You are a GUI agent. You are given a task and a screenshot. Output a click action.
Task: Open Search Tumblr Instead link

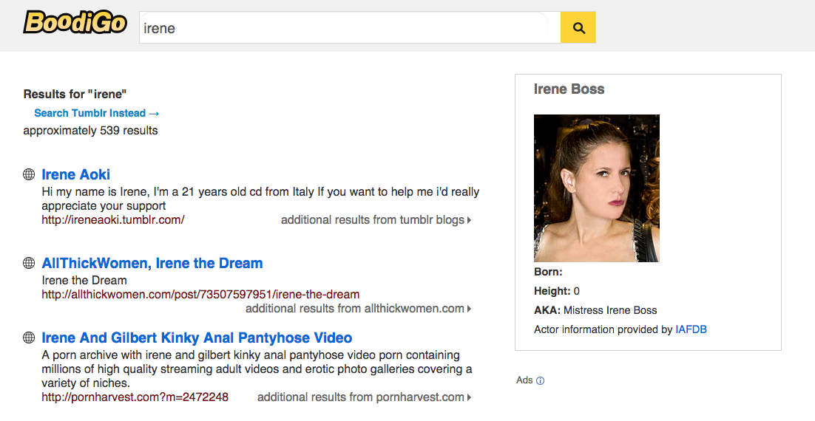(x=97, y=113)
